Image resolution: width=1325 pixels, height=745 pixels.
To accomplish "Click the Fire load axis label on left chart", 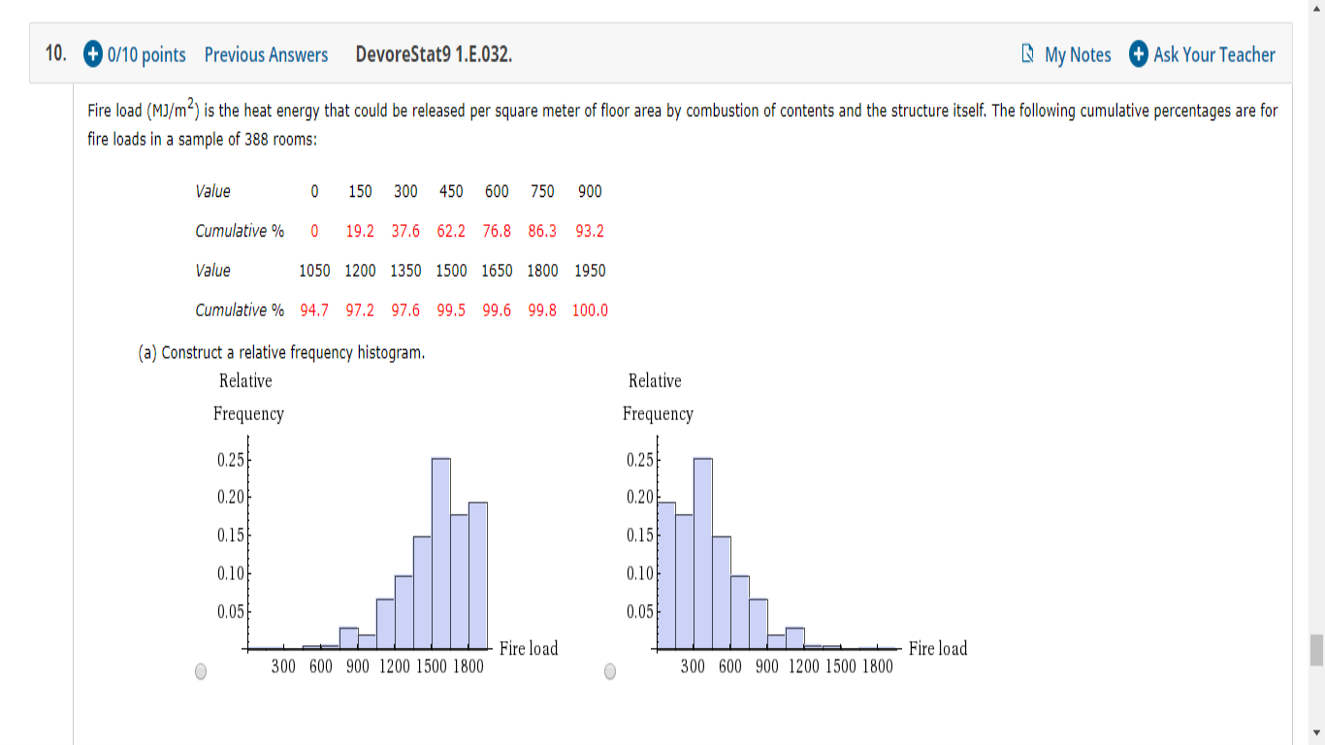I will pos(528,649).
